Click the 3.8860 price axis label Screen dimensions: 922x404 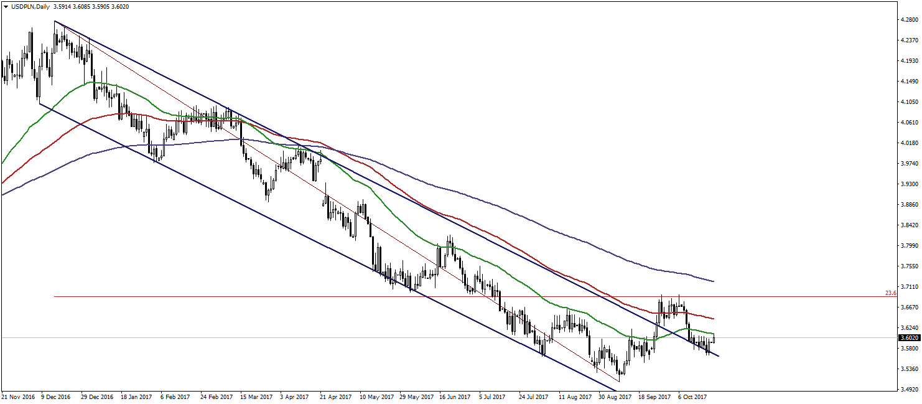coord(909,205)
